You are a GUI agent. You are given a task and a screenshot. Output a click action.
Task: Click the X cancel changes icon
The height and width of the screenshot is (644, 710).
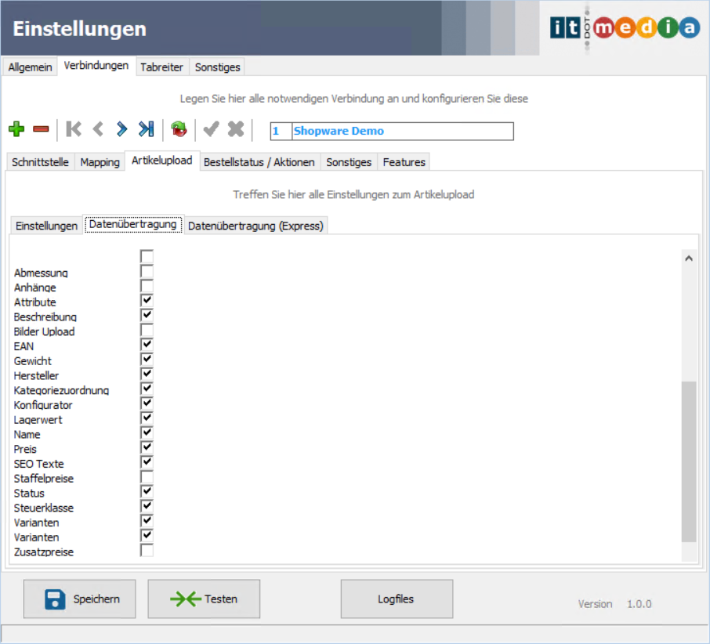click(x=235, y=129)
